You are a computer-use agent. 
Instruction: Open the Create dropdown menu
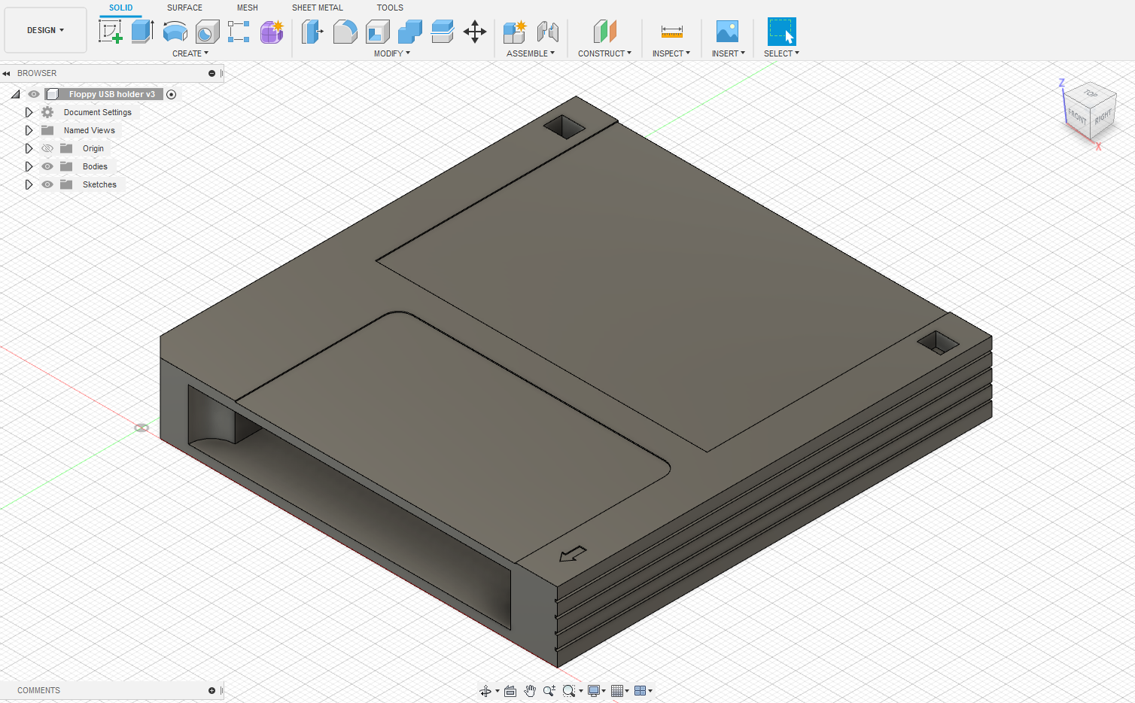[x=190, y=53]
